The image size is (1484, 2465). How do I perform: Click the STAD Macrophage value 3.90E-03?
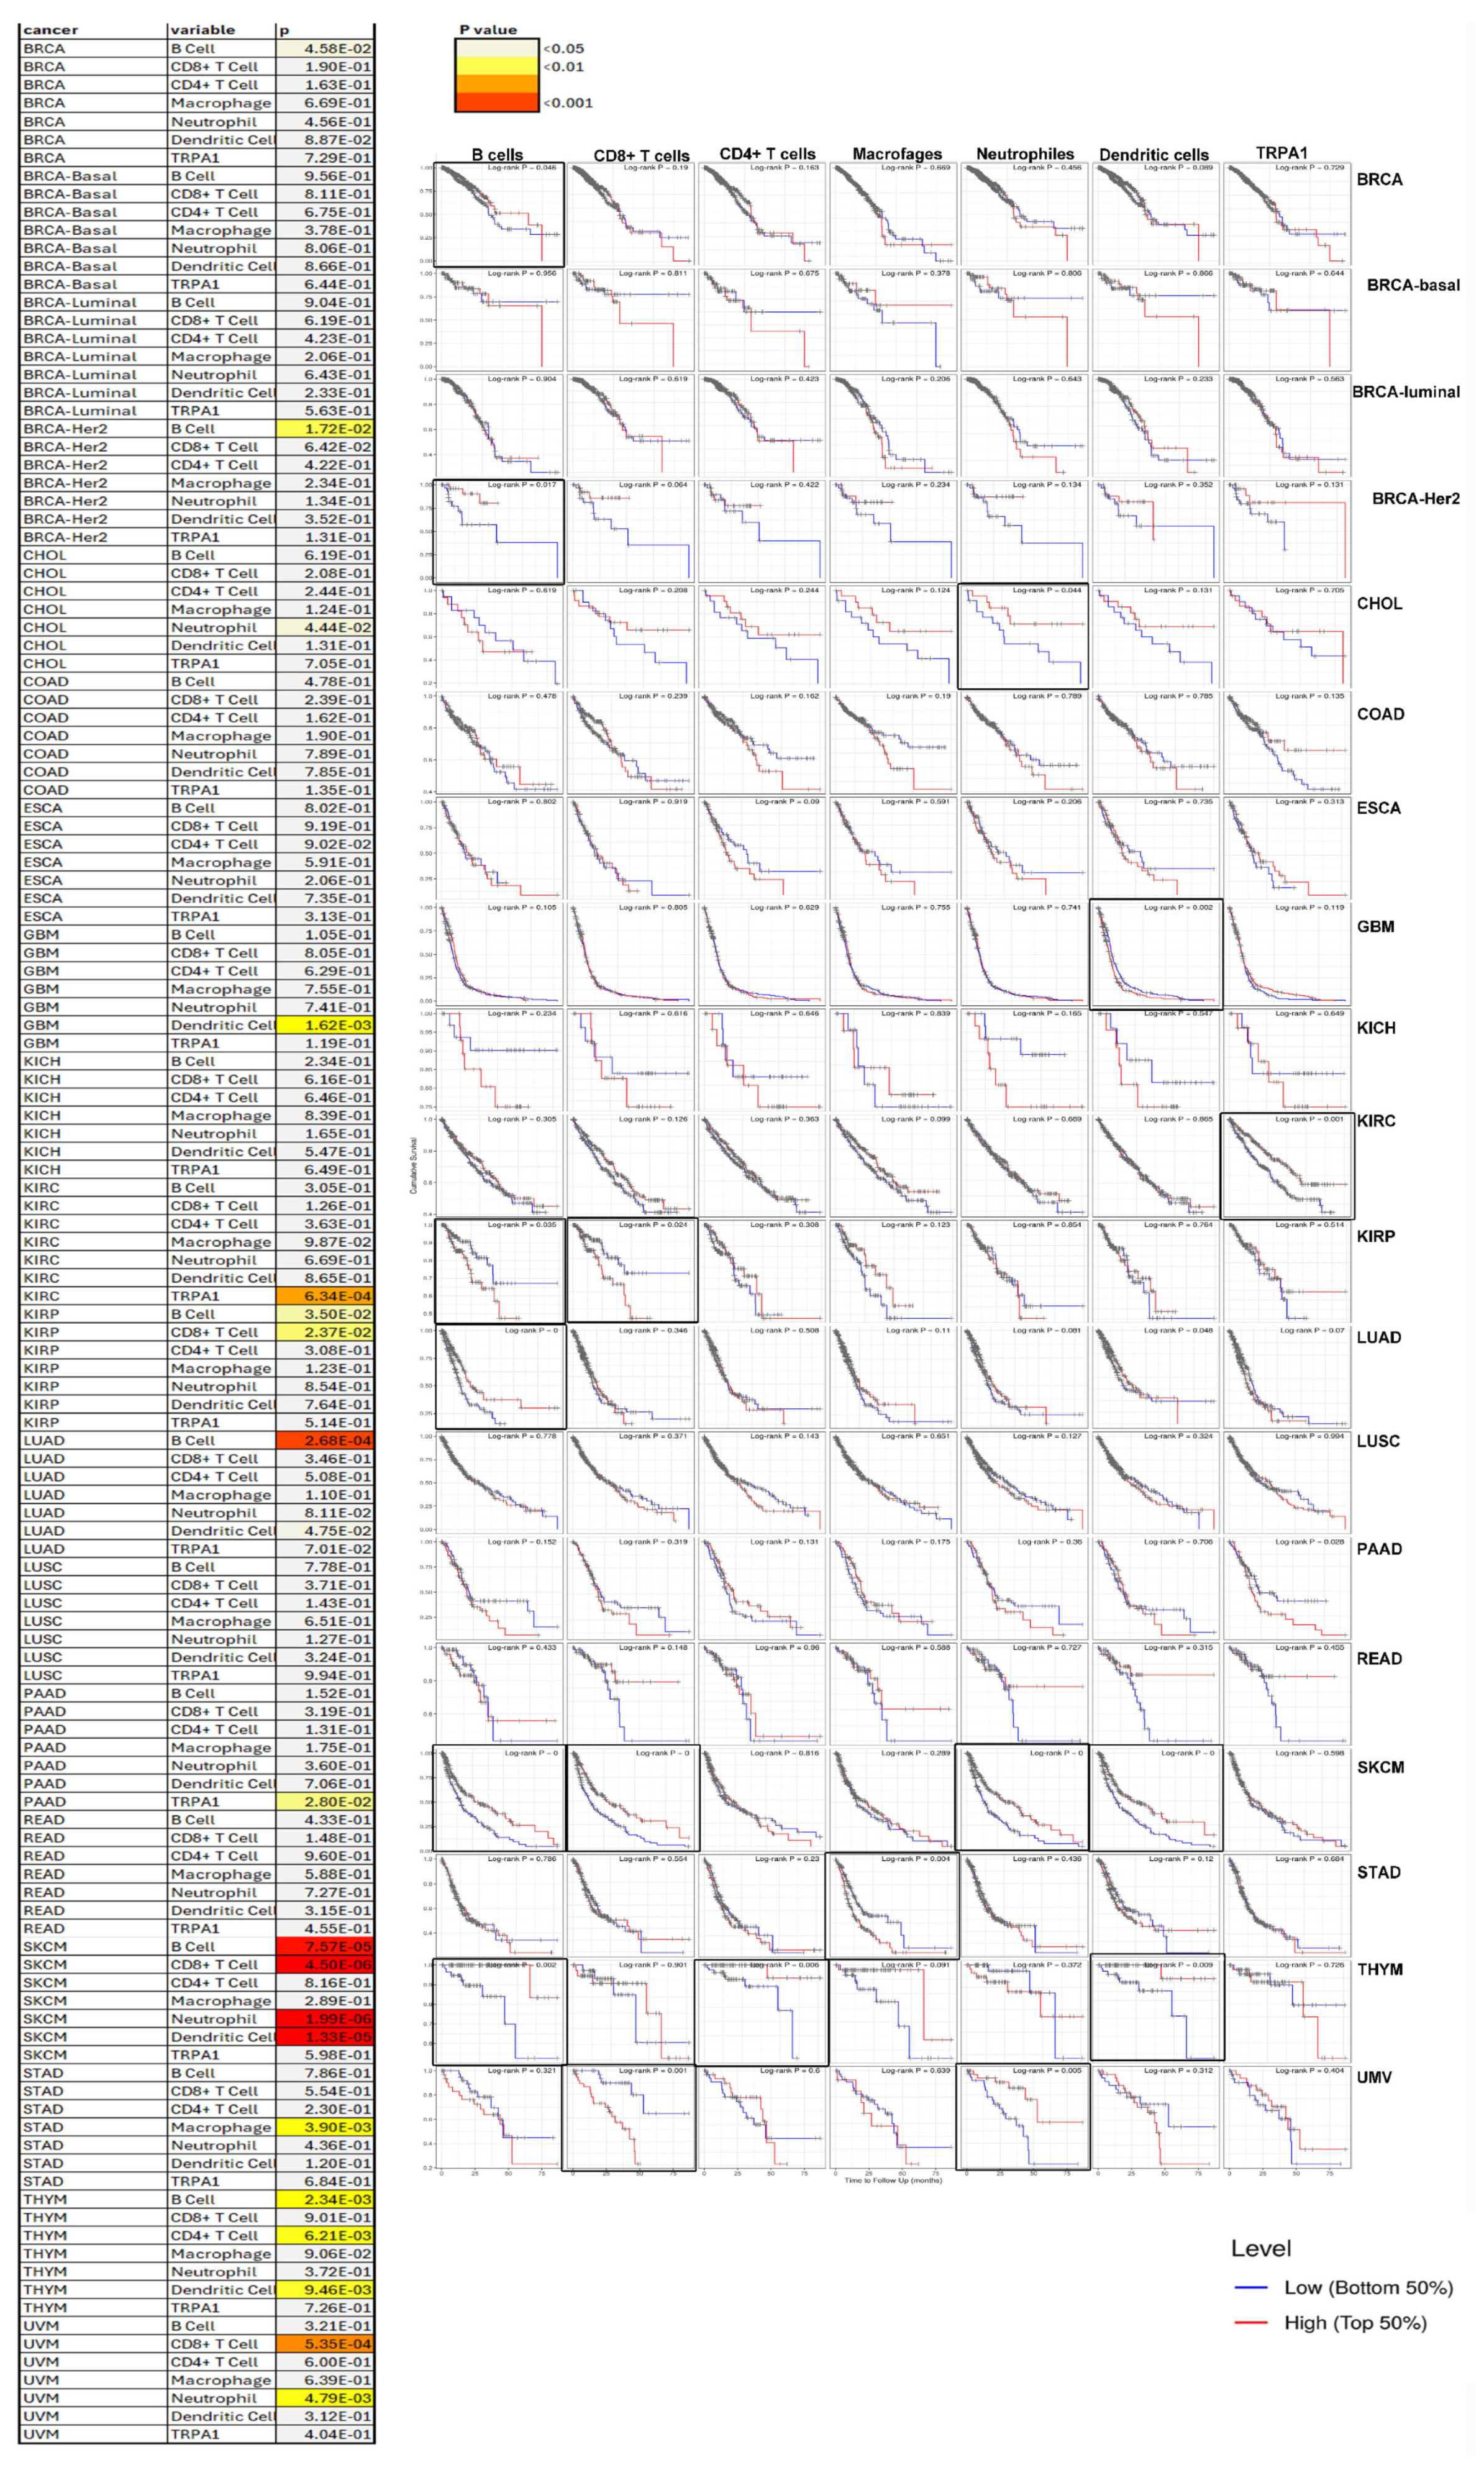click(x=325, y=2127)
